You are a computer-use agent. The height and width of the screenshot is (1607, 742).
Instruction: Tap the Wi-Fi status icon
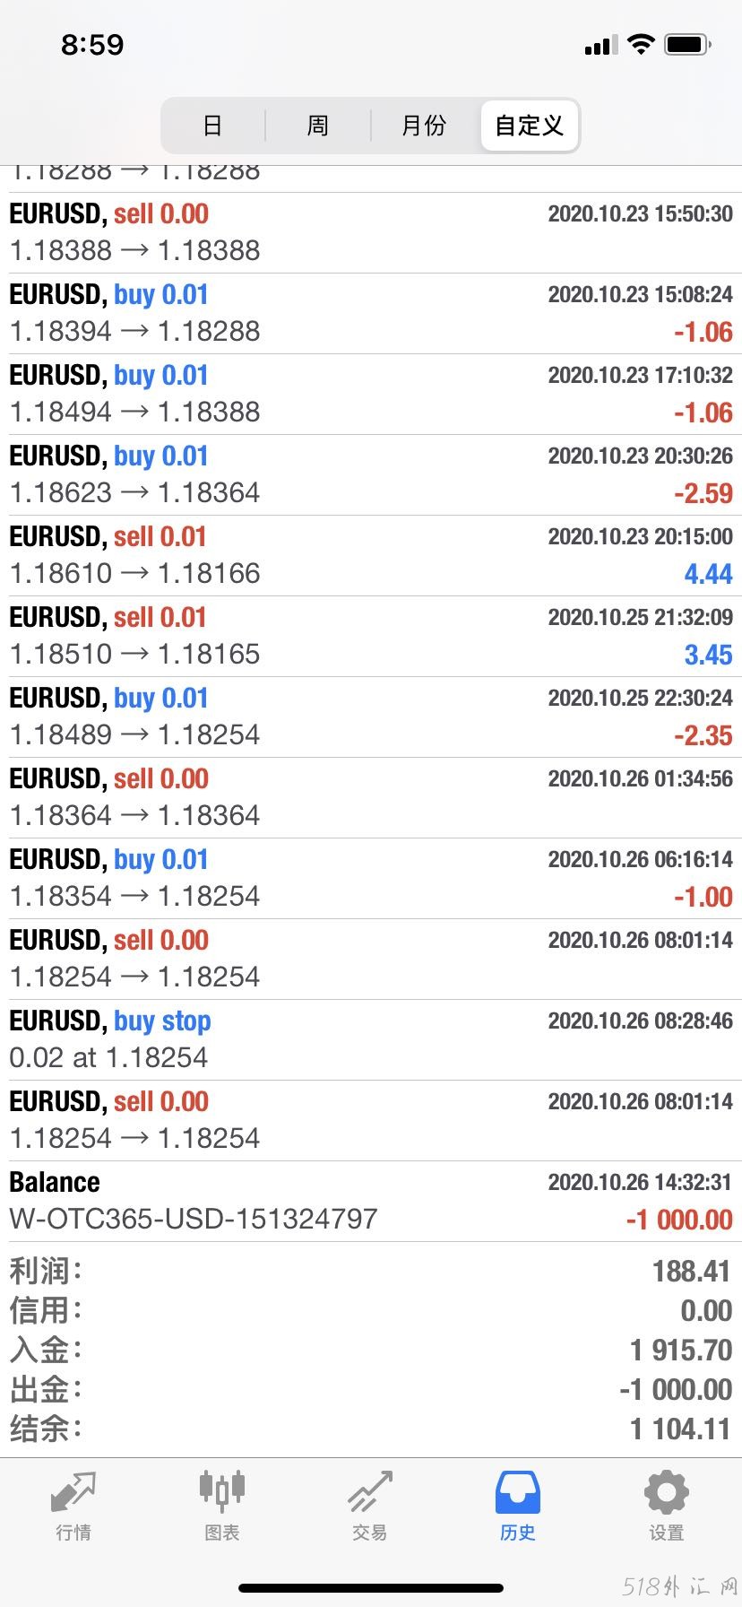[641, 45]
